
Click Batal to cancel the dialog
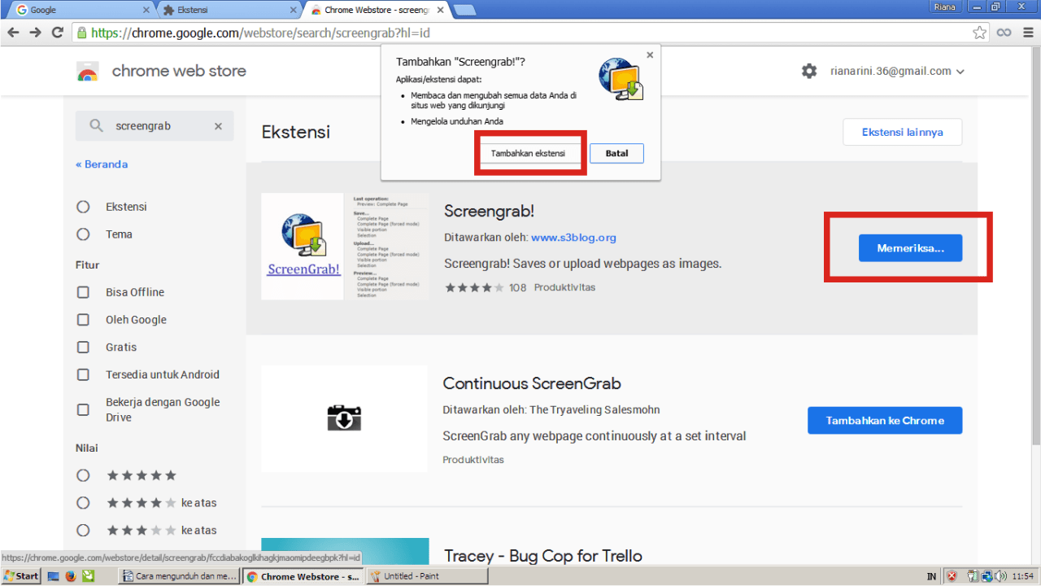[616, 153]
